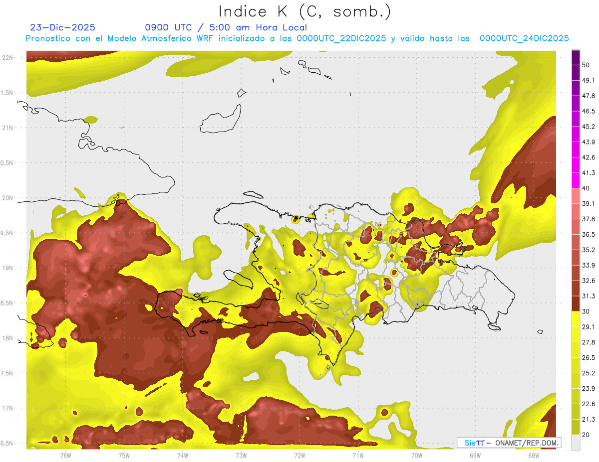
Task: Click the colorbar value "49.1"
Action: (x=589, y=80)
